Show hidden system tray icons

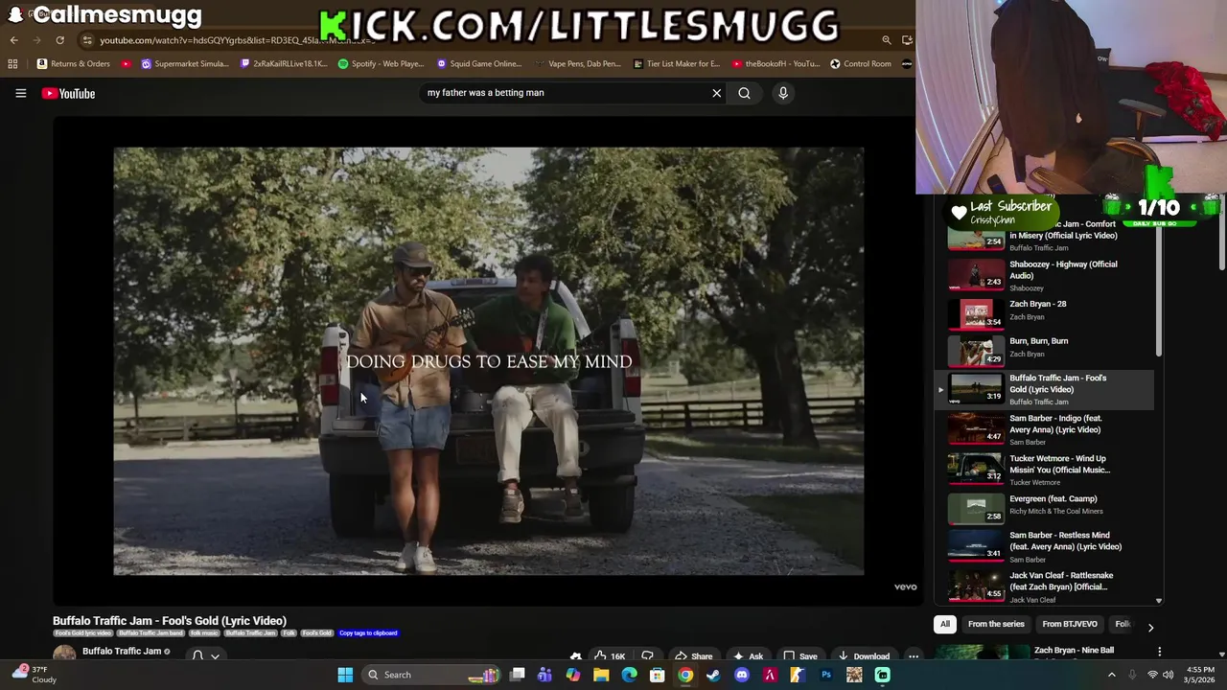(1112, 675)
